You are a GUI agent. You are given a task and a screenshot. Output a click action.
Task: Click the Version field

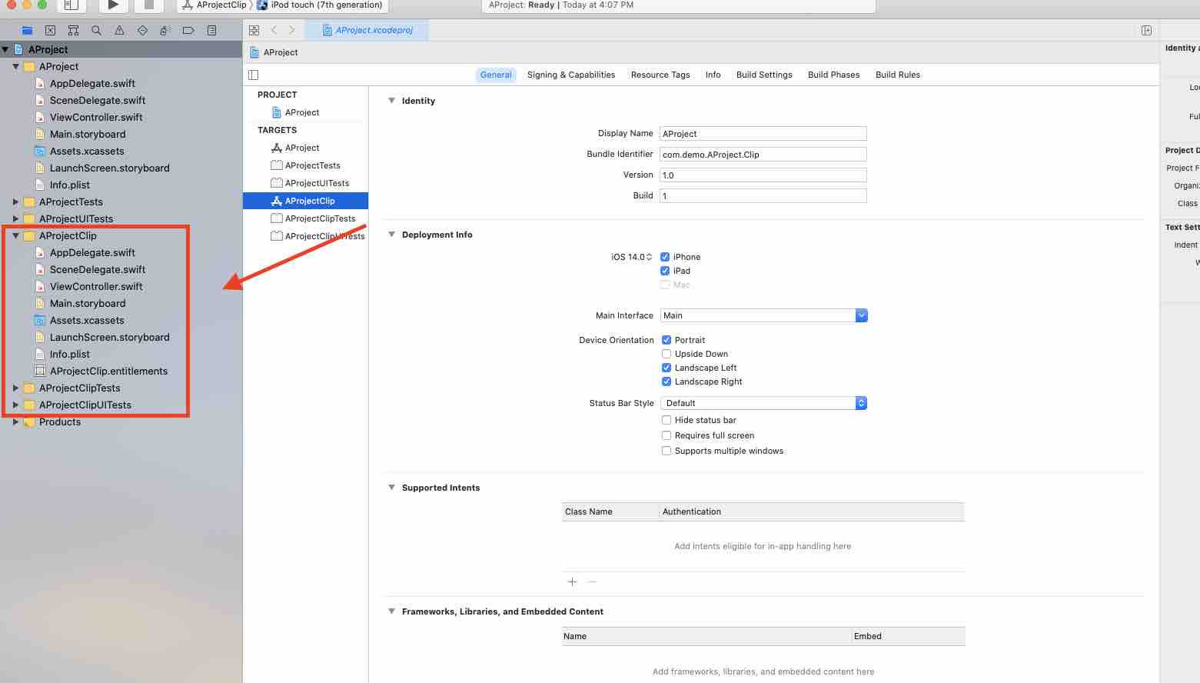click(763, 175)
